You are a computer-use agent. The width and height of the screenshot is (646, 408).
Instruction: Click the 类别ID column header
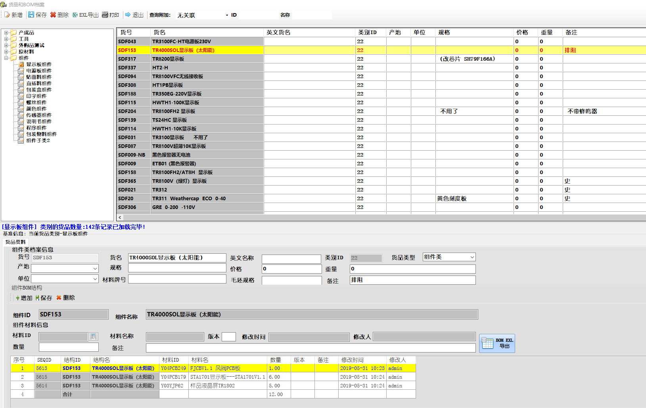point(371,33)
